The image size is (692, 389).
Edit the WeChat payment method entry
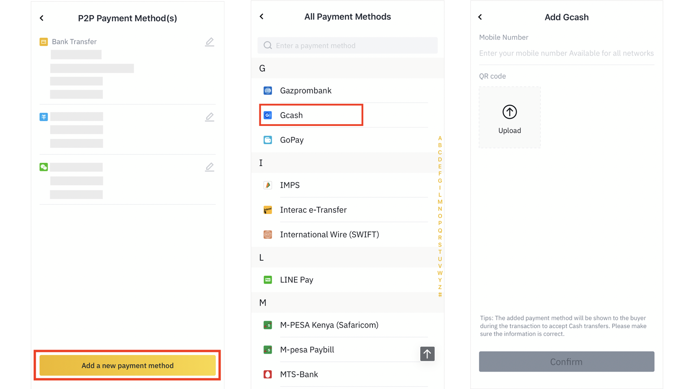click(209, 167)
